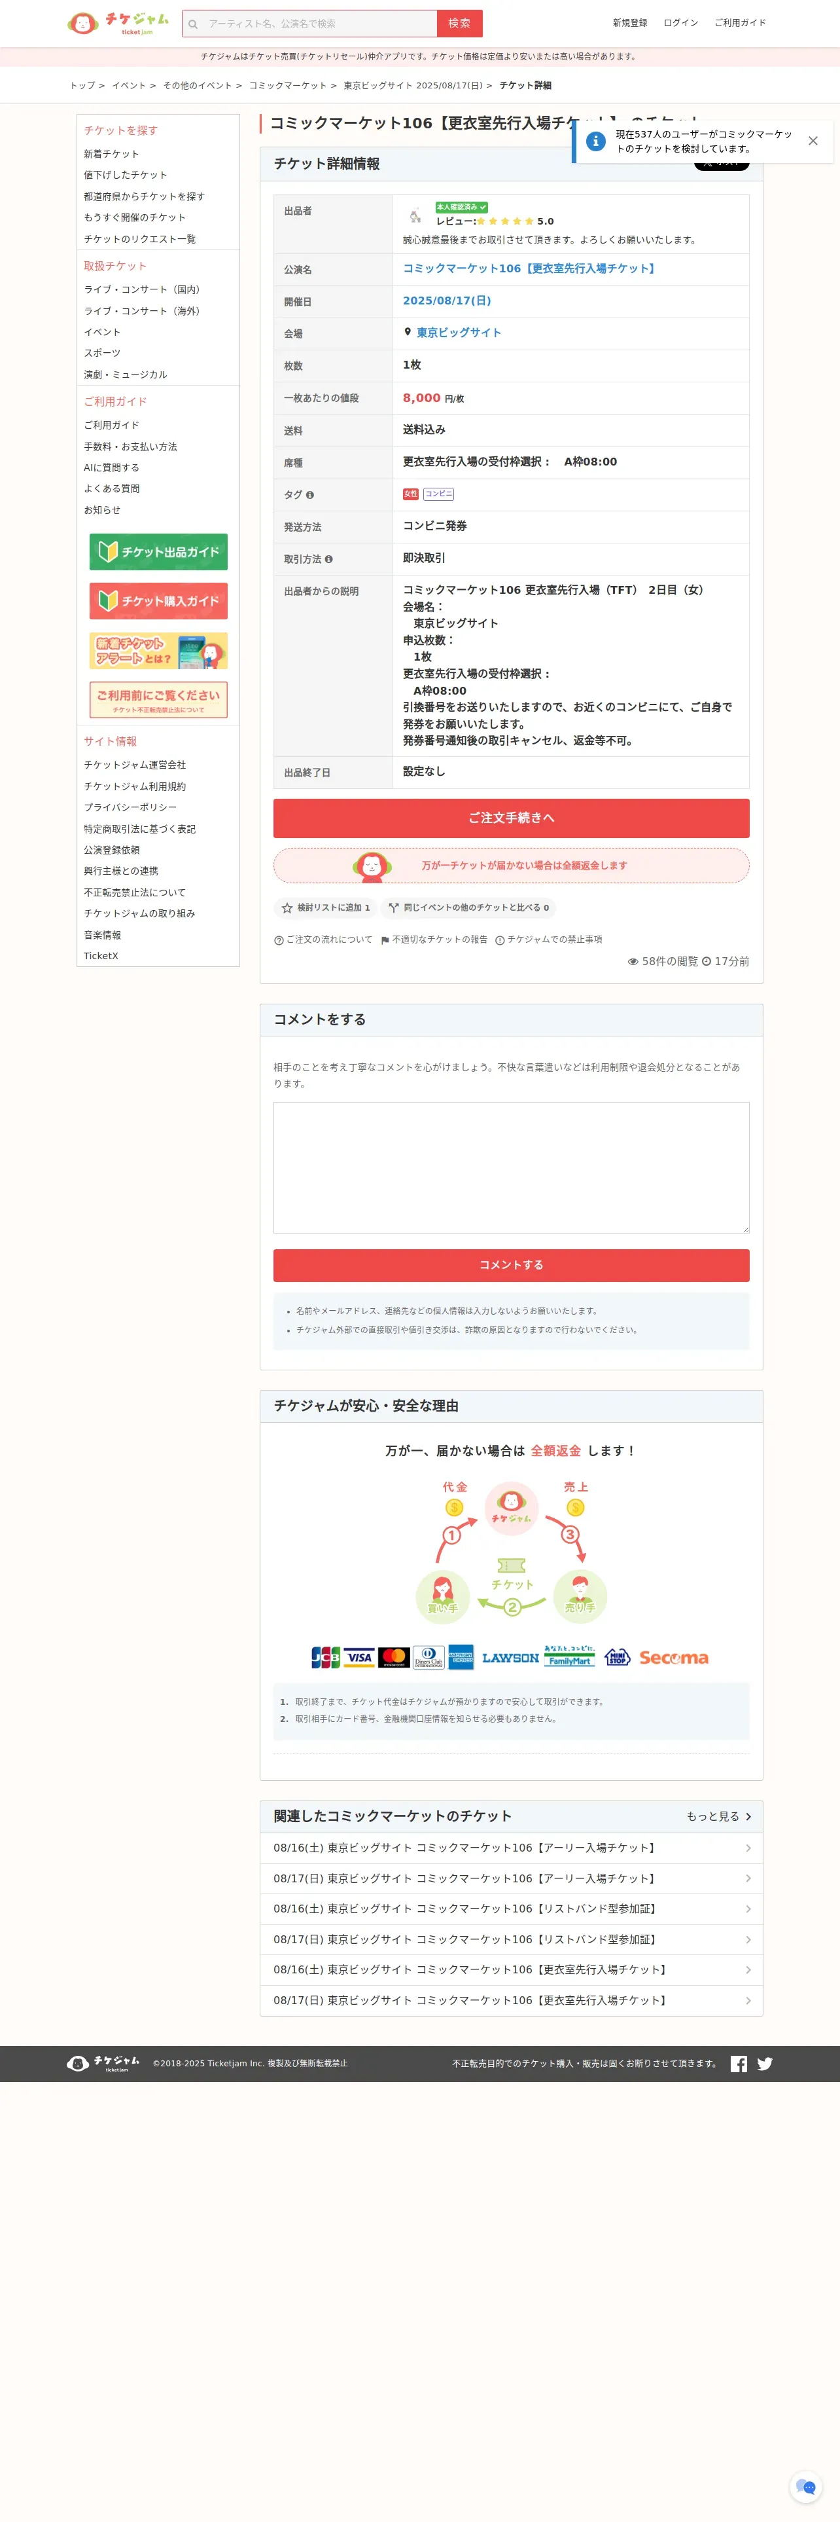The image size is (840, 2522).
Task: Select 新着チケット in the sidebar
Action: (111, 154)
